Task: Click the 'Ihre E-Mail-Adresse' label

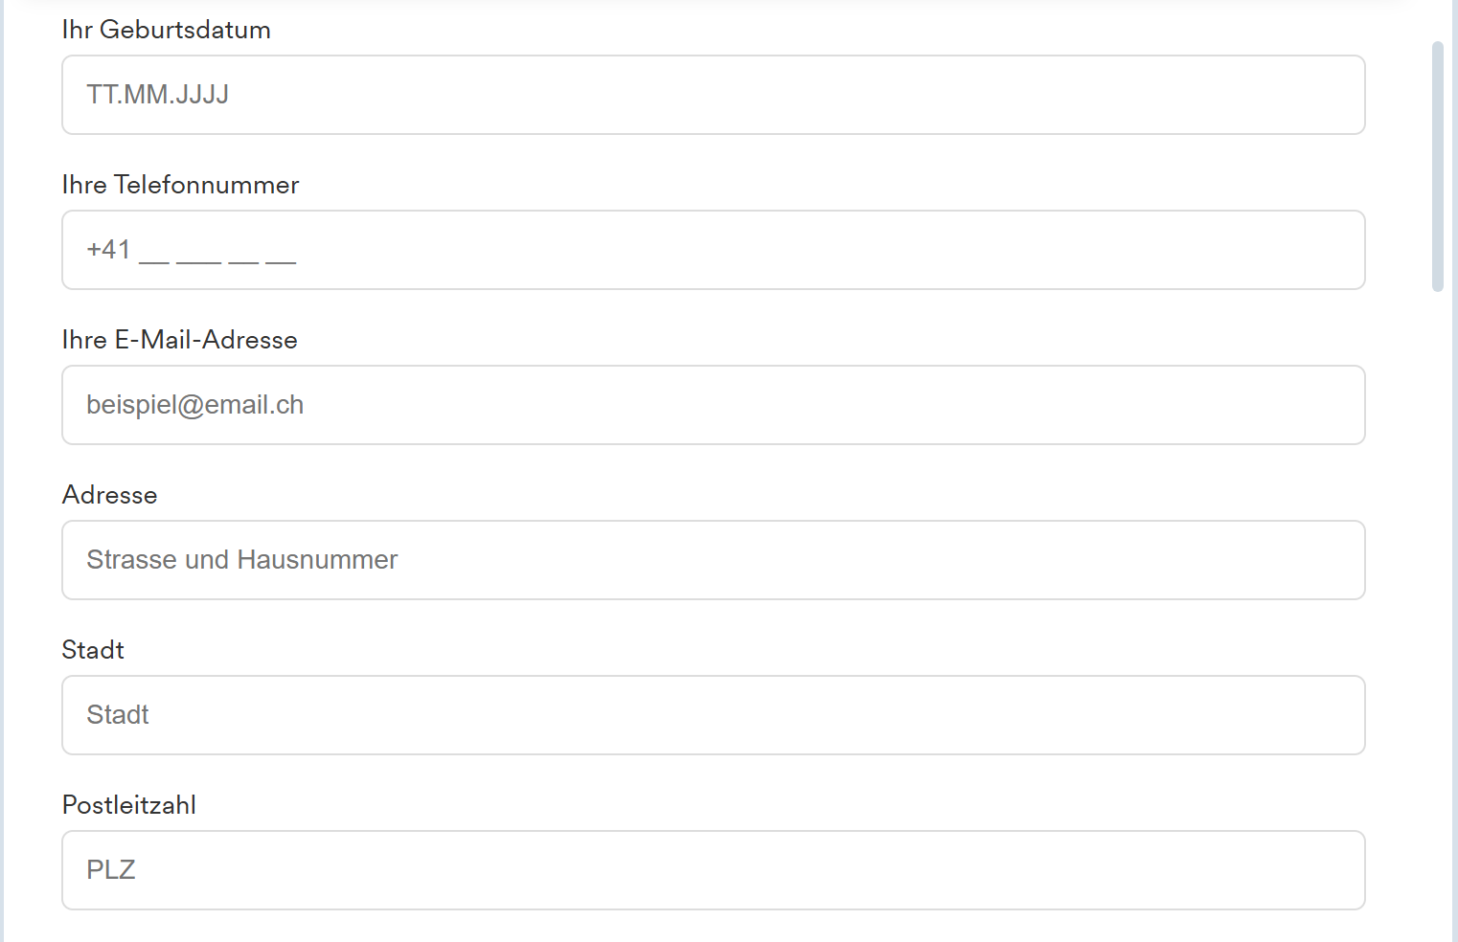Action: pos(179,340)
